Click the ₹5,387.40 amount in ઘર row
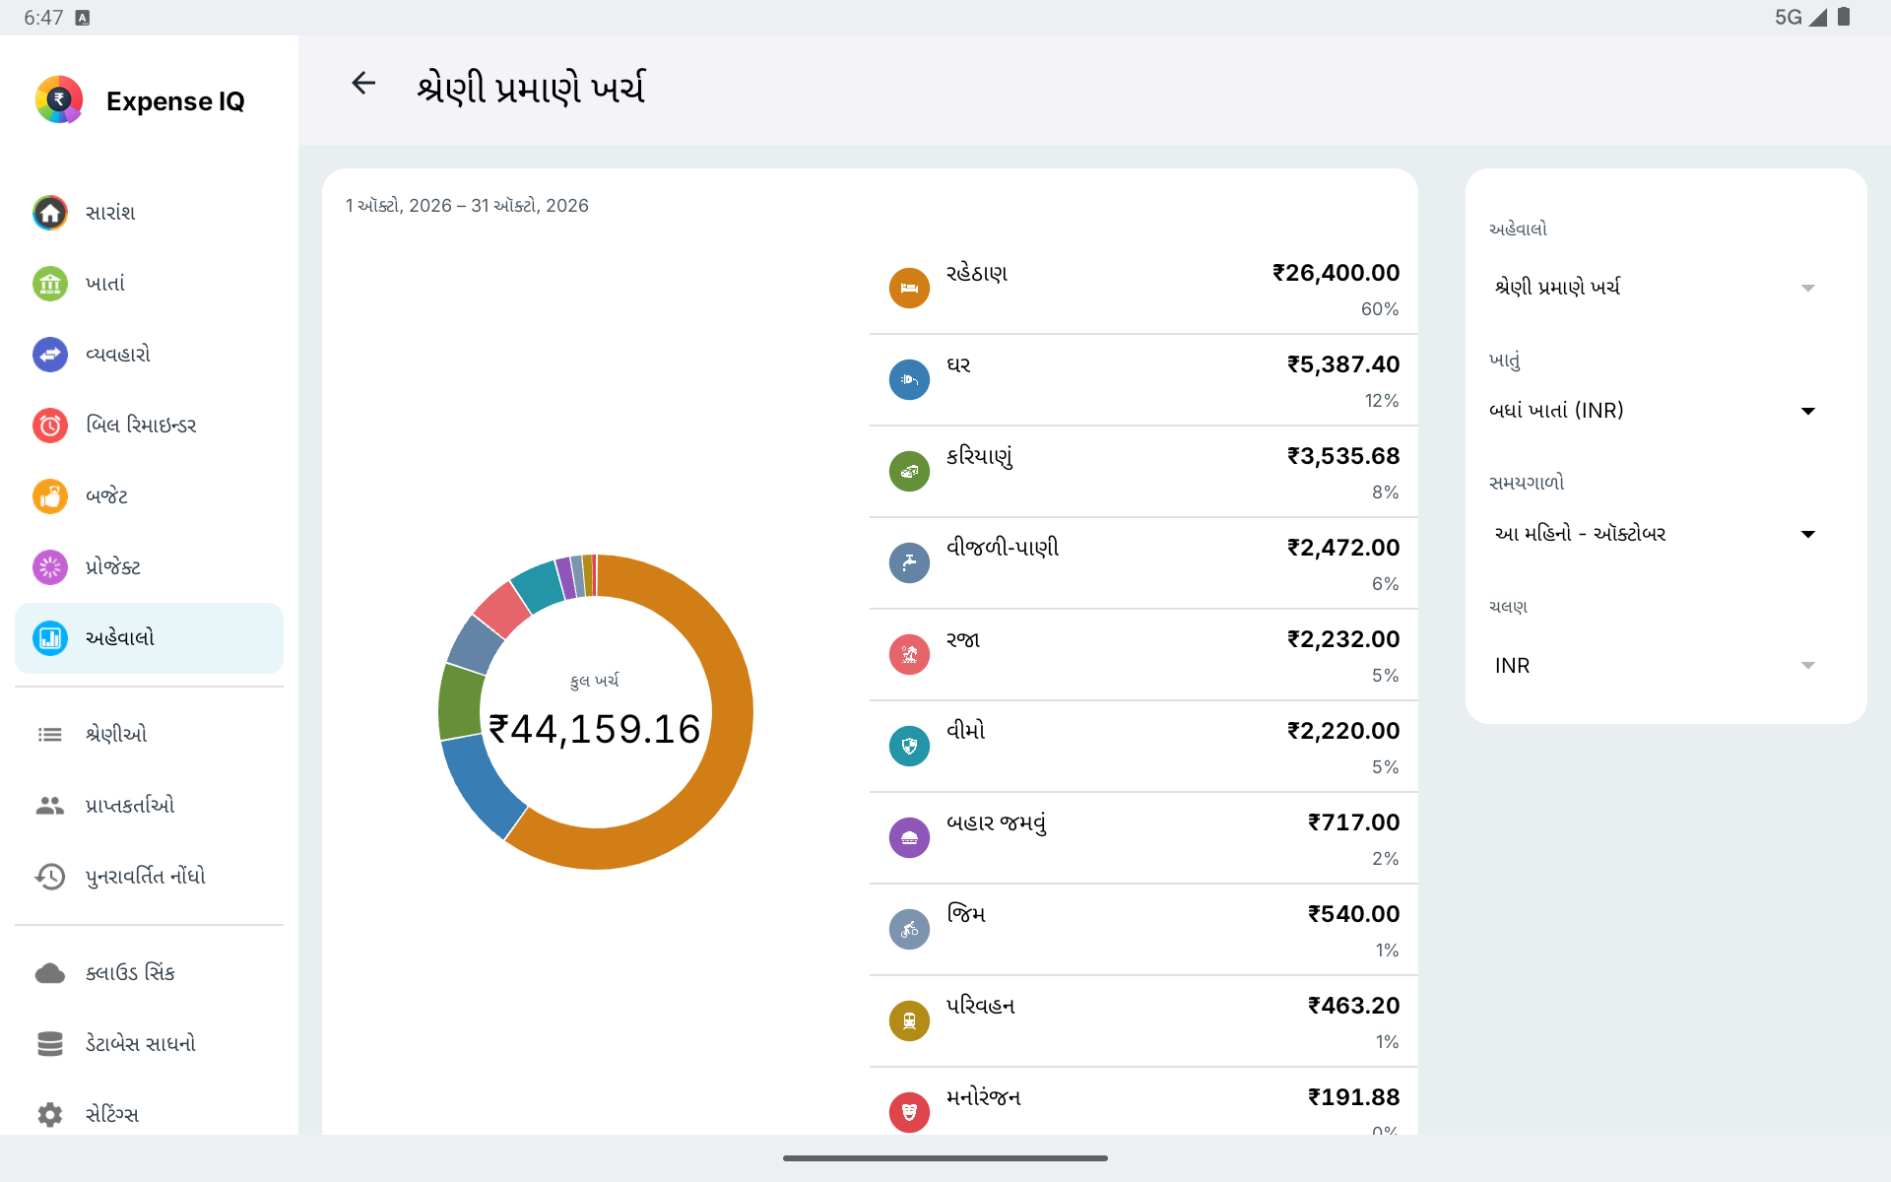 pyautogui.click(x=1343, y=364)
